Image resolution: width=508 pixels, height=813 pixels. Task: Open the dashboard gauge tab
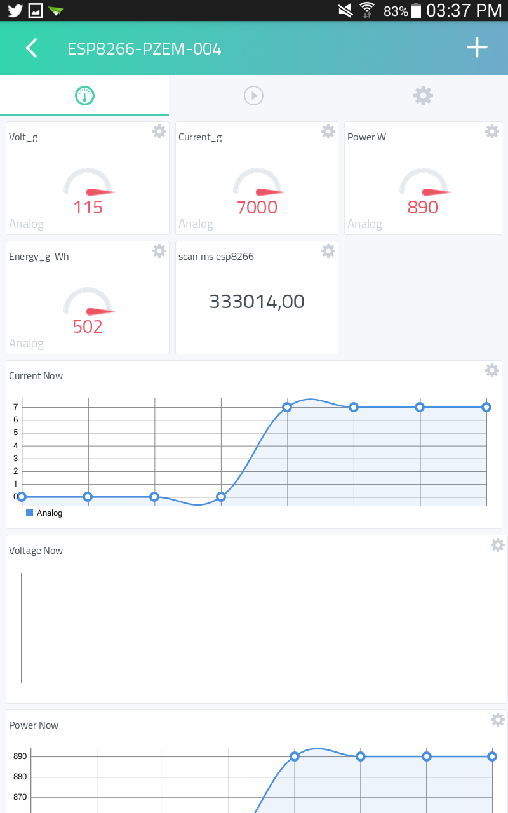[84, 96]
